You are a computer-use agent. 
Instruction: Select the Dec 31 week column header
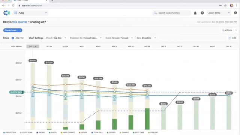point(229,46)
